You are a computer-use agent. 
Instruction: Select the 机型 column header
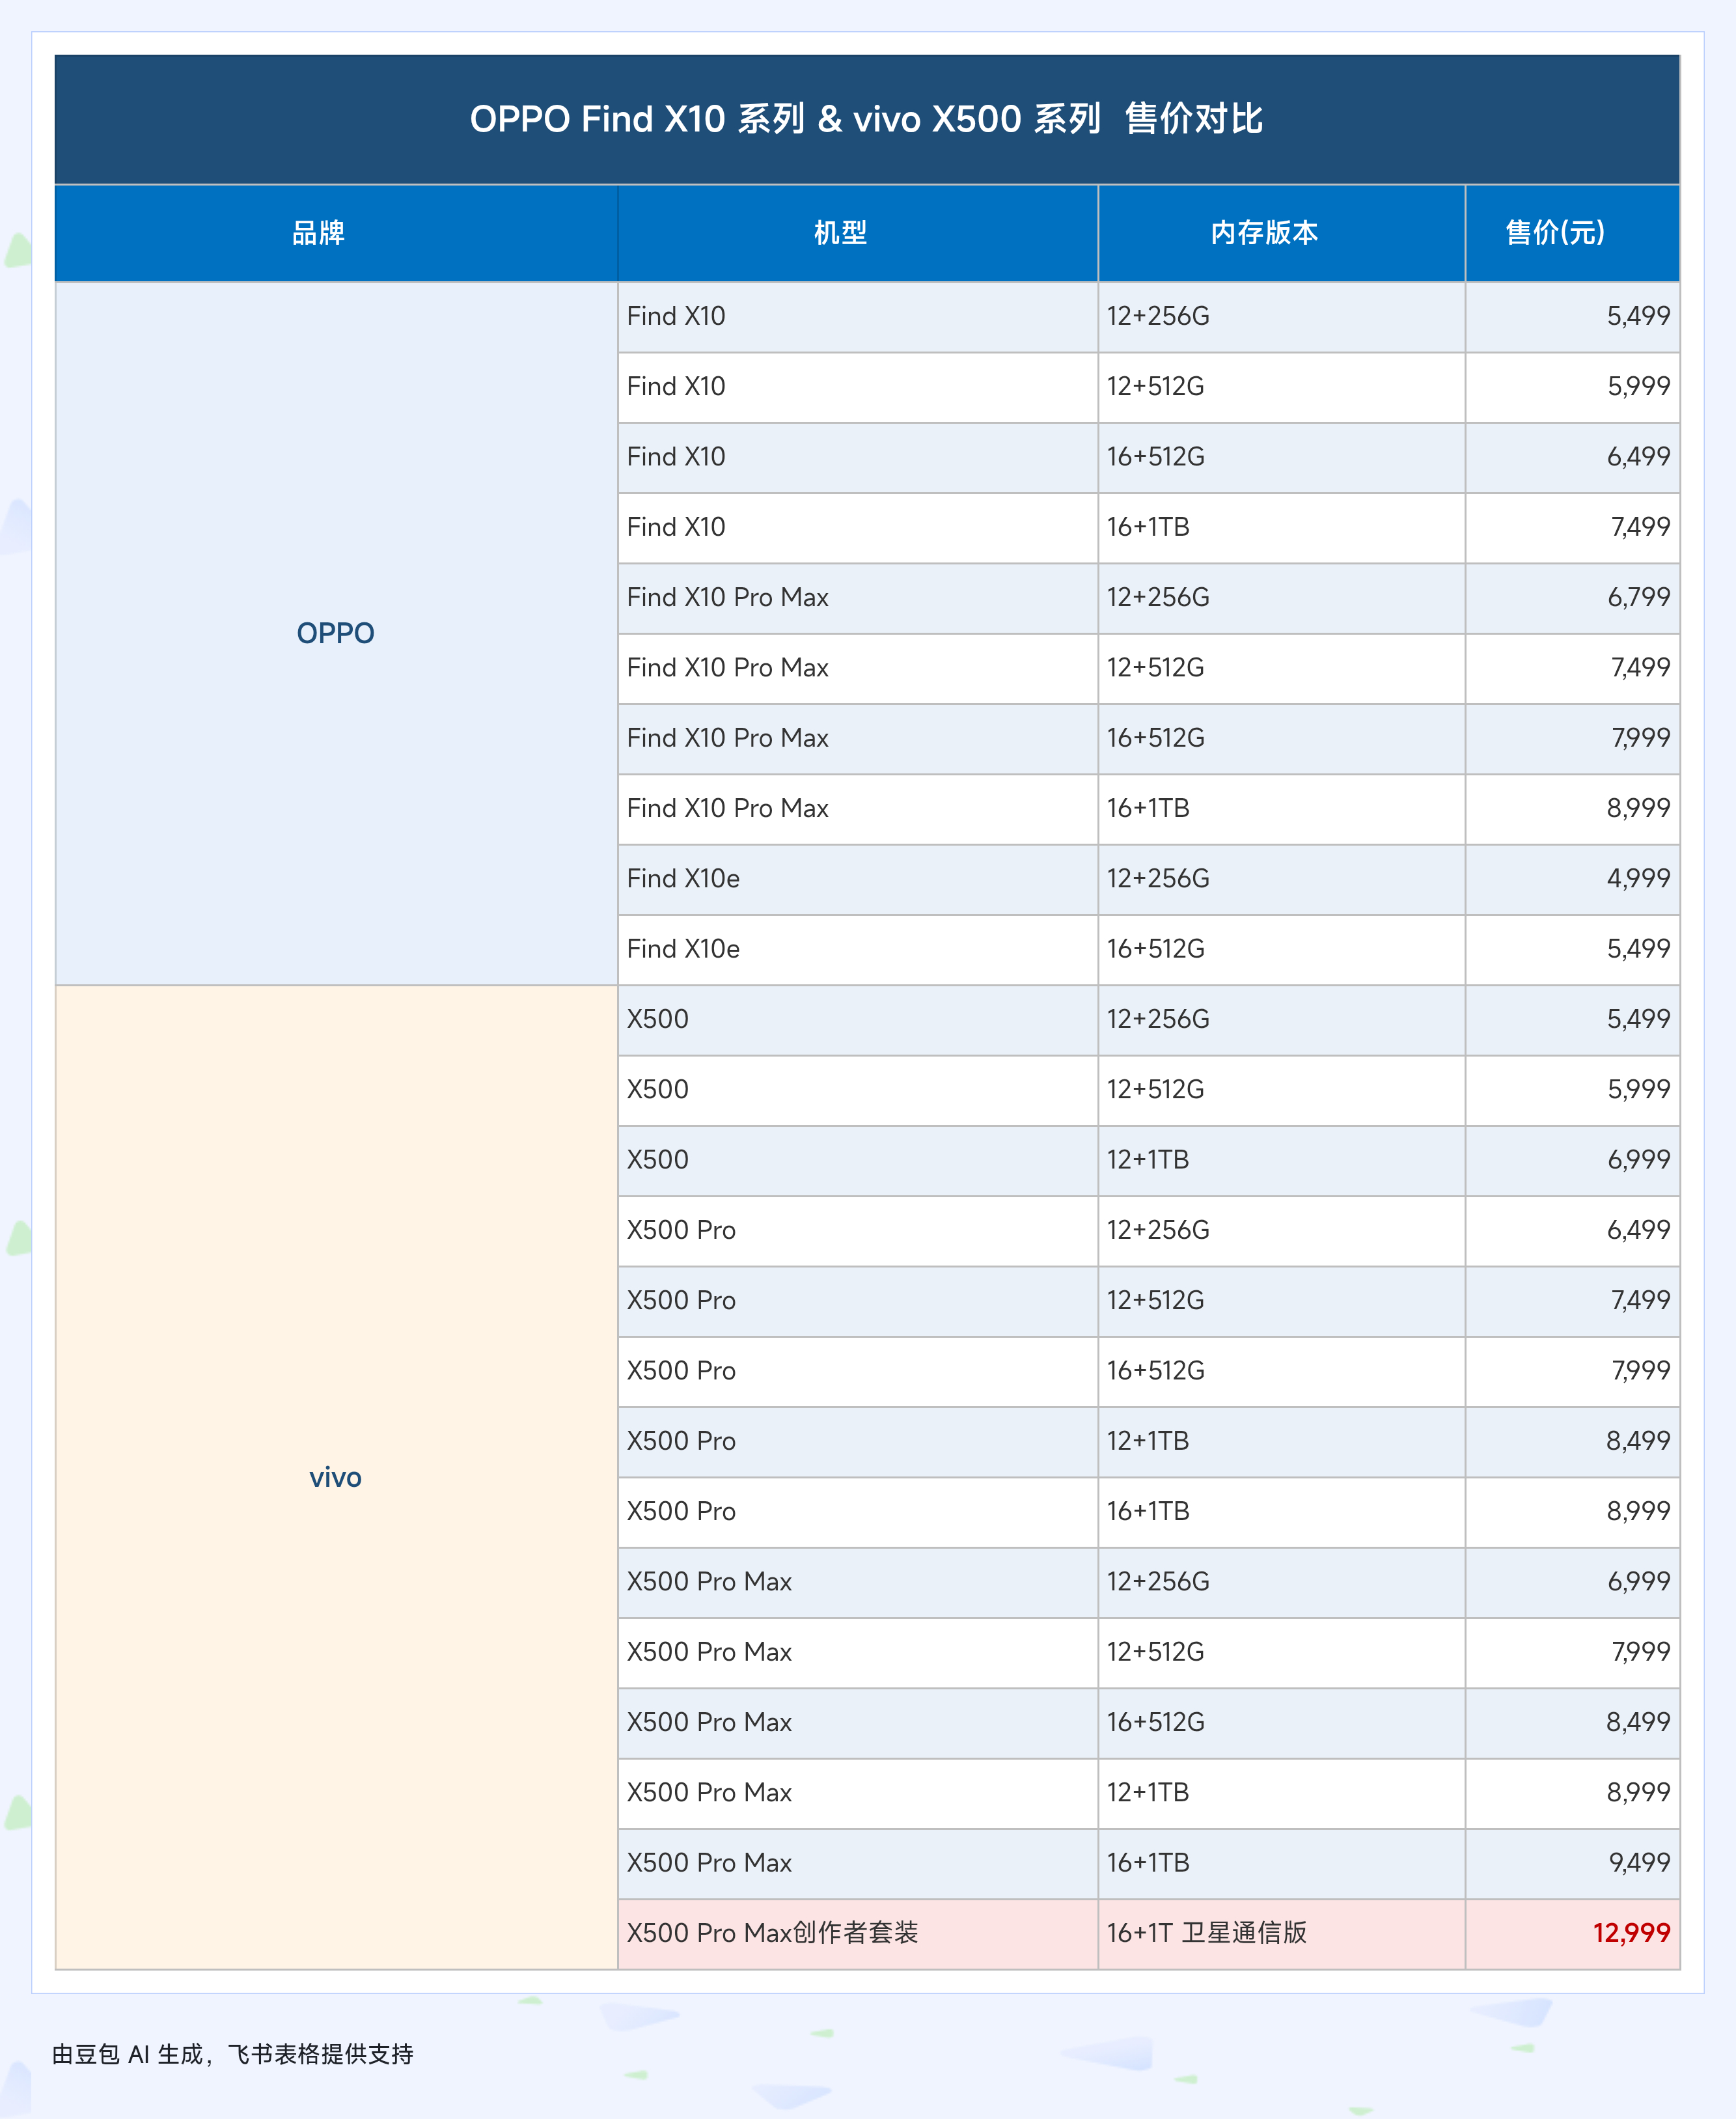click(x=857, y=233)
